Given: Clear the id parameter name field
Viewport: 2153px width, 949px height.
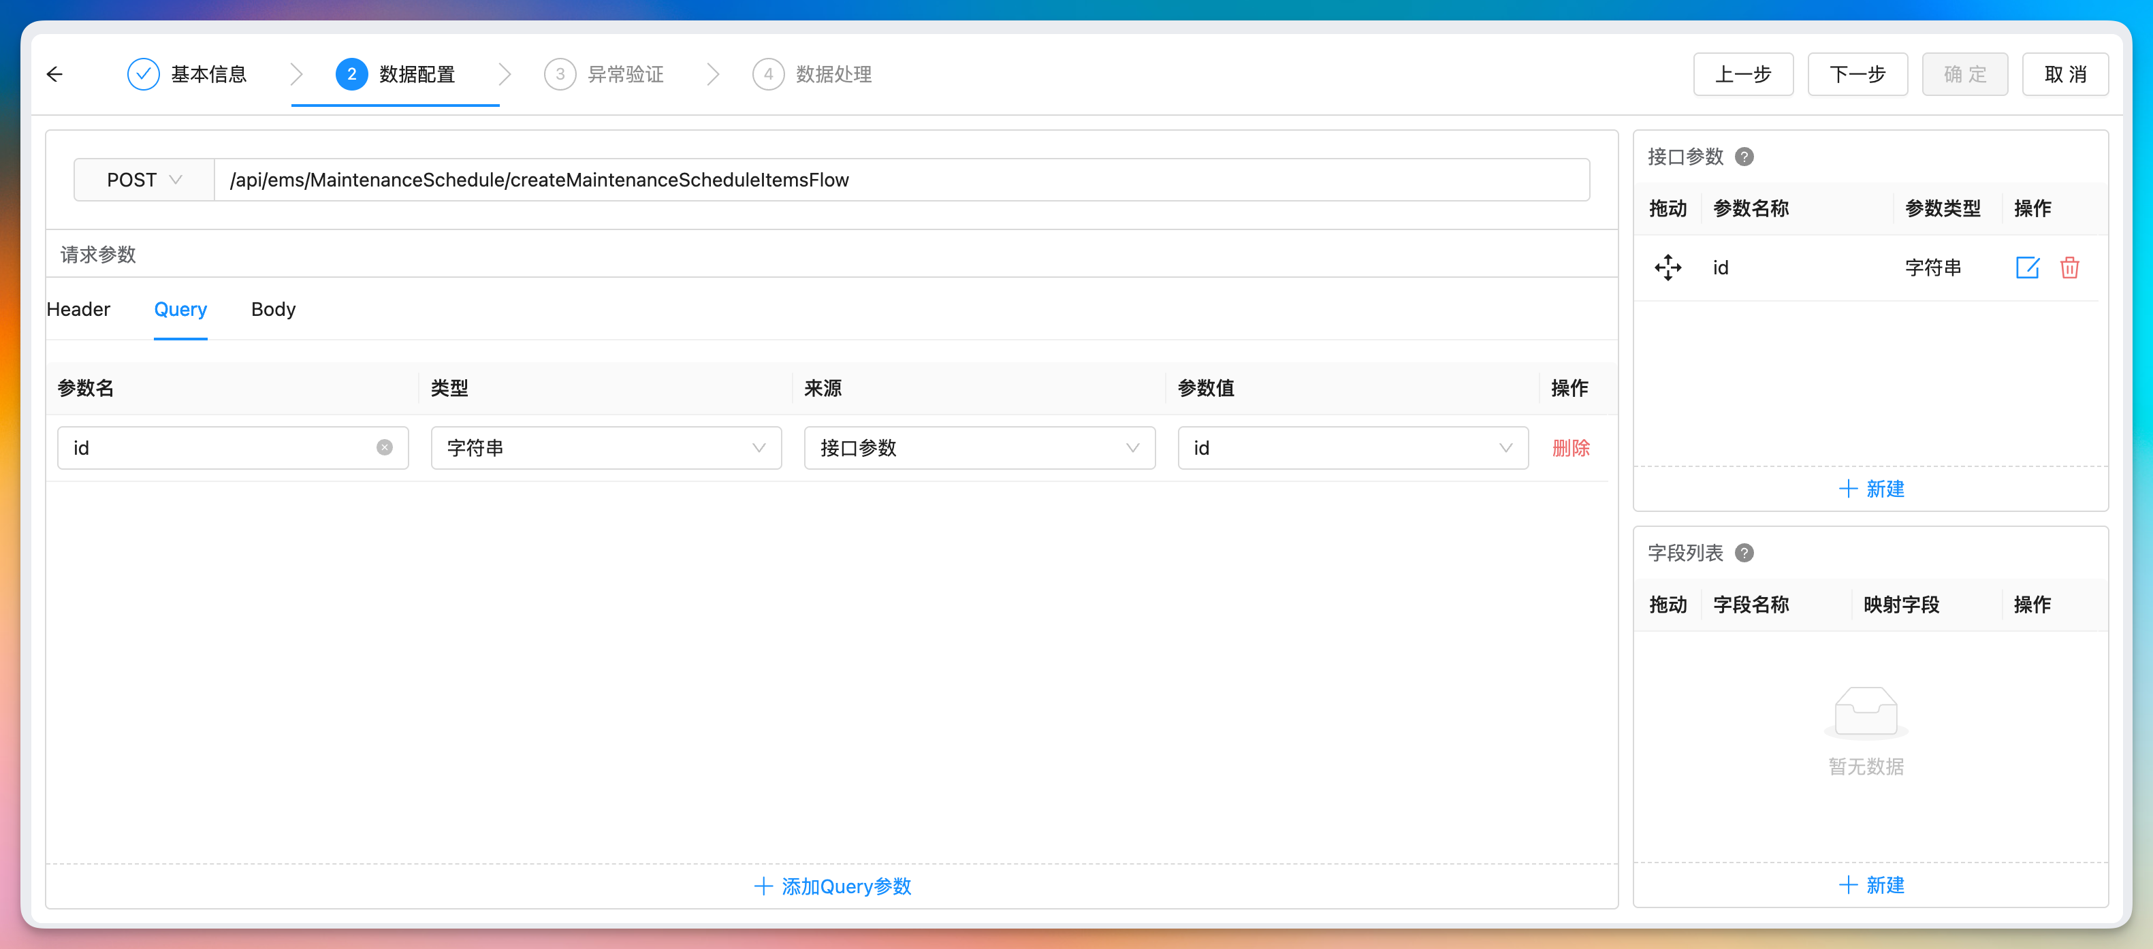Looking at the screenshot, I should [385, 448].
